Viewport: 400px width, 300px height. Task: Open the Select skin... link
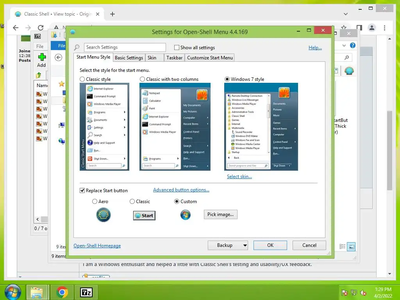(x=239, y=177)
